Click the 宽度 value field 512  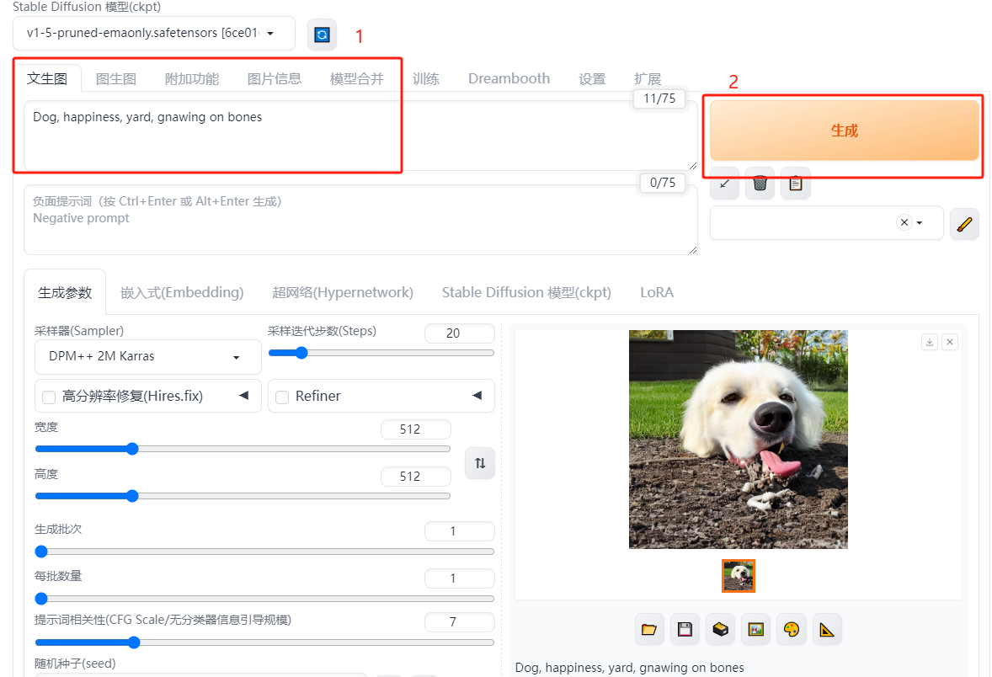pyautogui.click(x=416, y=429)
